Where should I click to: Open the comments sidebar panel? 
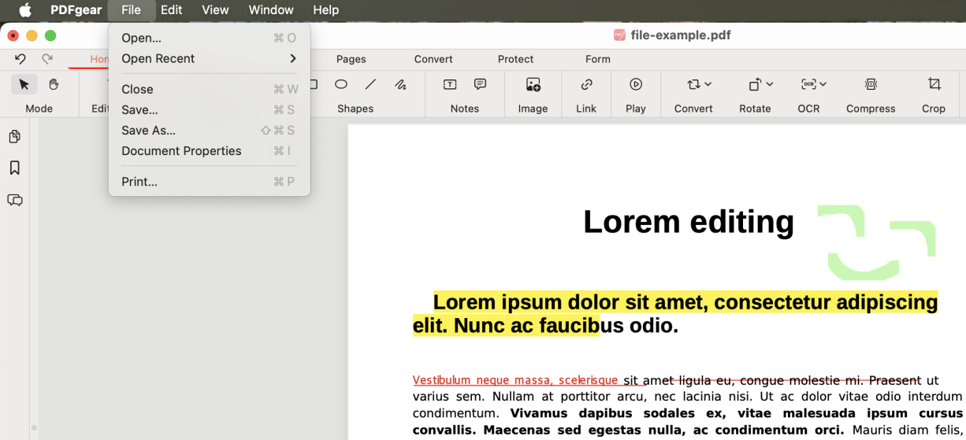pos(14,200)
